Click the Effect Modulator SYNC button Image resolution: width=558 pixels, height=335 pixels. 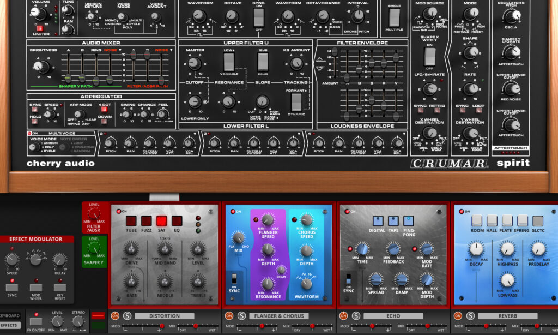[12, 287]
